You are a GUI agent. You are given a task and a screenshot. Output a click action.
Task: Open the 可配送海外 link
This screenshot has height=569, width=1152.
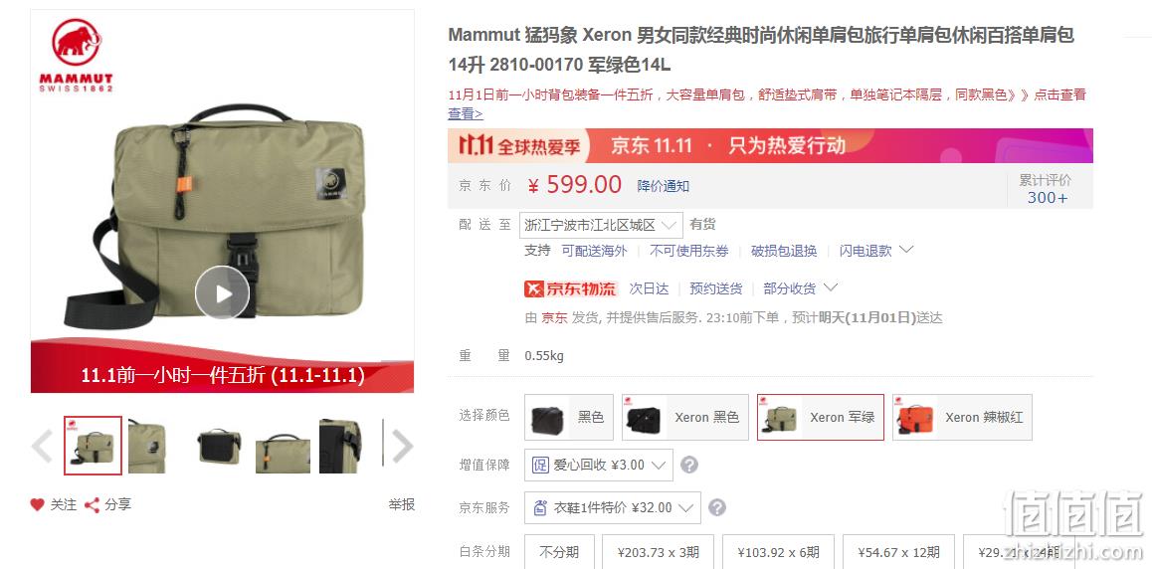tap(594, 251)
